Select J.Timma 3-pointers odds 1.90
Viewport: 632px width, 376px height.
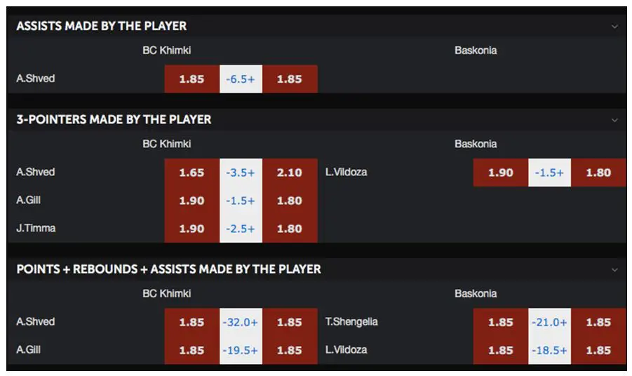(192, 229)
